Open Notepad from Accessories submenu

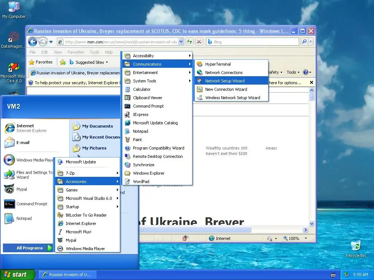[x=157, y=131]
